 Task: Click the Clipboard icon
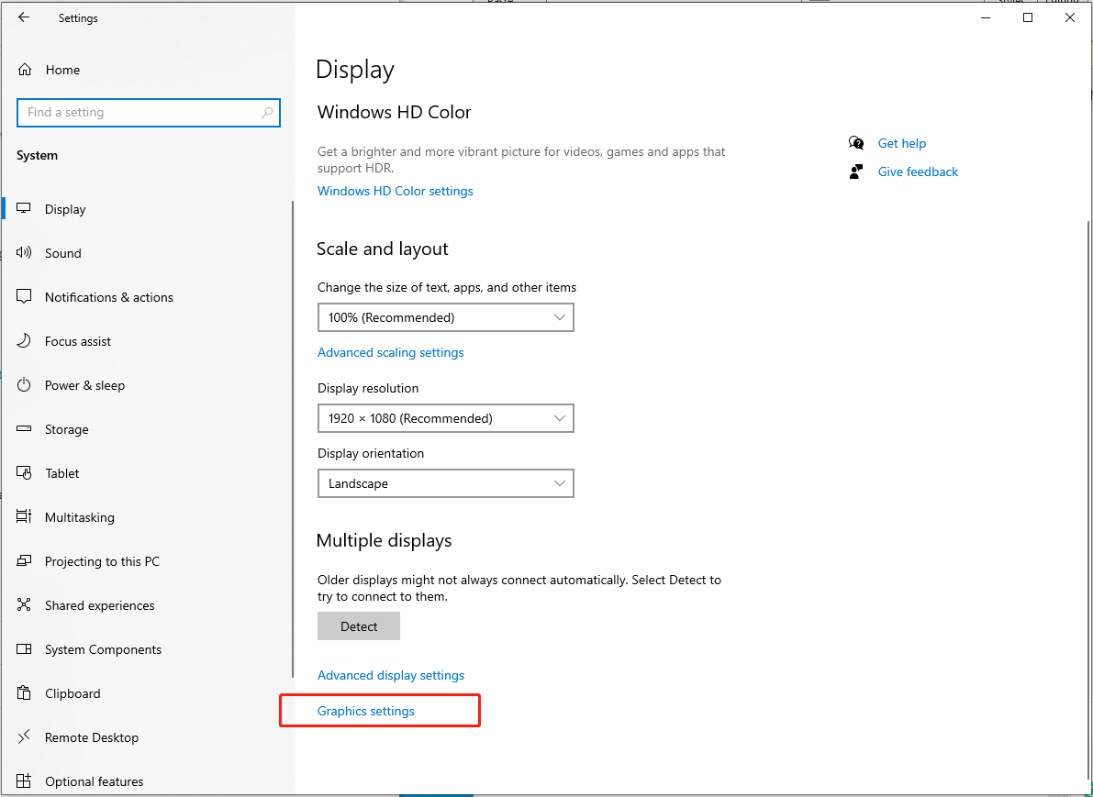25,693
